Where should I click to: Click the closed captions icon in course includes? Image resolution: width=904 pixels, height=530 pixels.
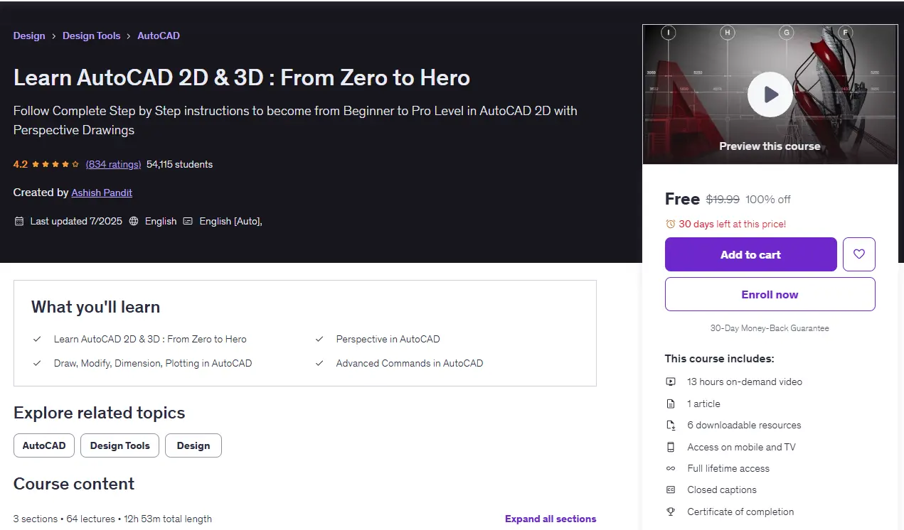pyautogui.click(x=671, y=490)
